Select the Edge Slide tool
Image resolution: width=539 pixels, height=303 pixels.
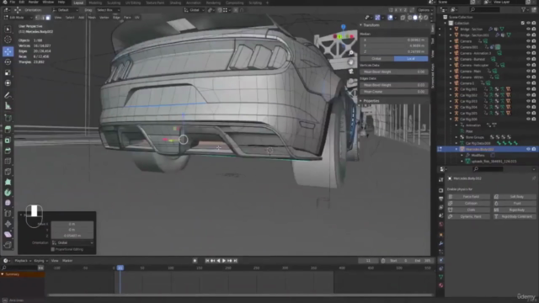point(8,214)
